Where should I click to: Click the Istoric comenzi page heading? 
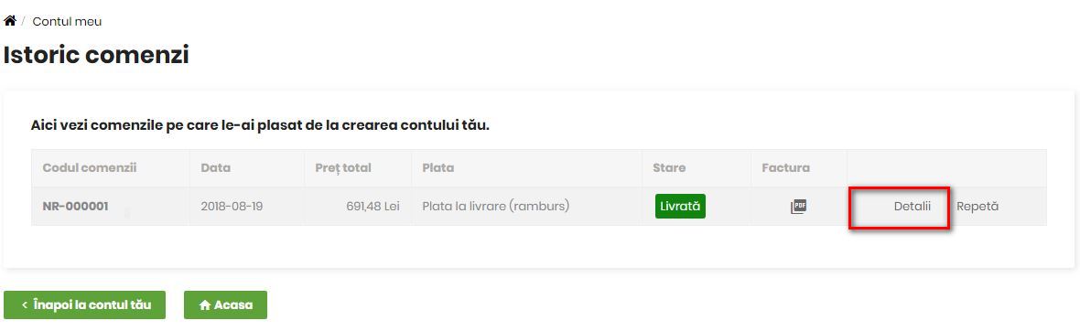pos(96,55)
